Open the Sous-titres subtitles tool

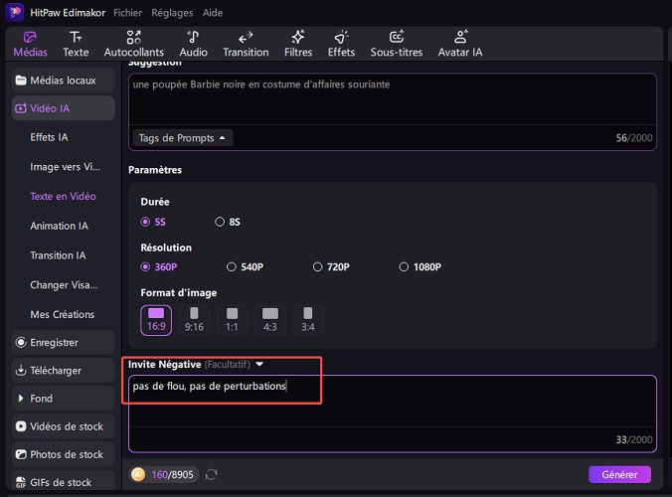pyautogui.click(x=396, y=44)
